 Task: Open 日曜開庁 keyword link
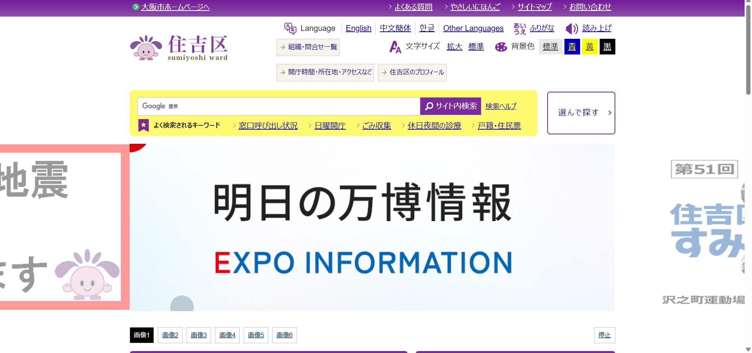click(x=330, y=125)
